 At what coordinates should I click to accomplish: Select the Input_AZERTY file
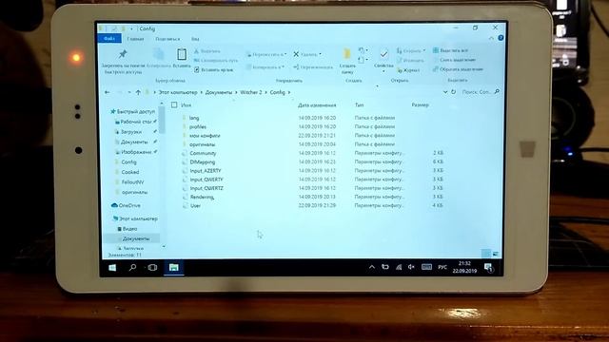pyautogui.click(x=206, y=171)
